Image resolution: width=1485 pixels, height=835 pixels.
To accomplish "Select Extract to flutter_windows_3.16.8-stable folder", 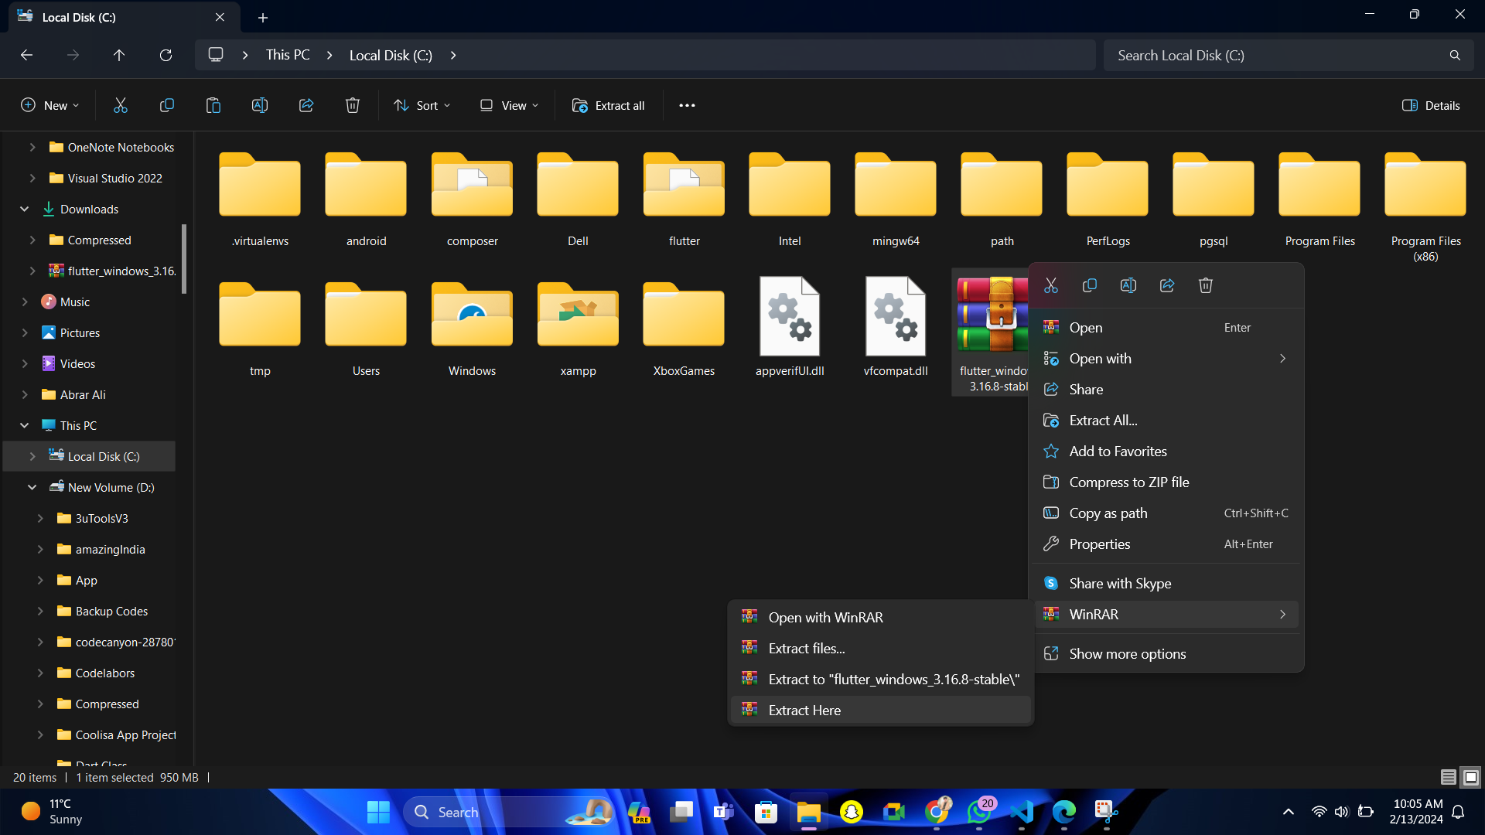I will tap(880, 680).
